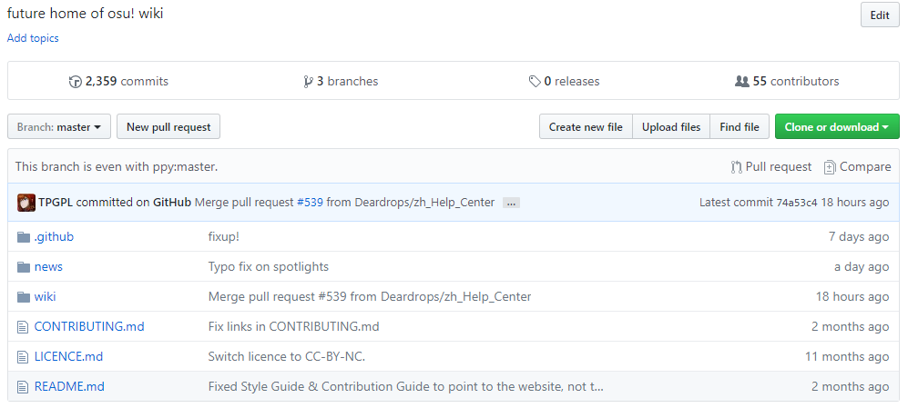
Task: Click the CONTRIBUTING.md file icon
Action: (x=23, y=327)
